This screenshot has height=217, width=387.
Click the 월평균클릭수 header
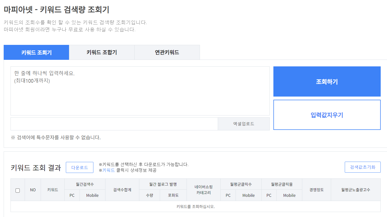(x=241, y=184)
